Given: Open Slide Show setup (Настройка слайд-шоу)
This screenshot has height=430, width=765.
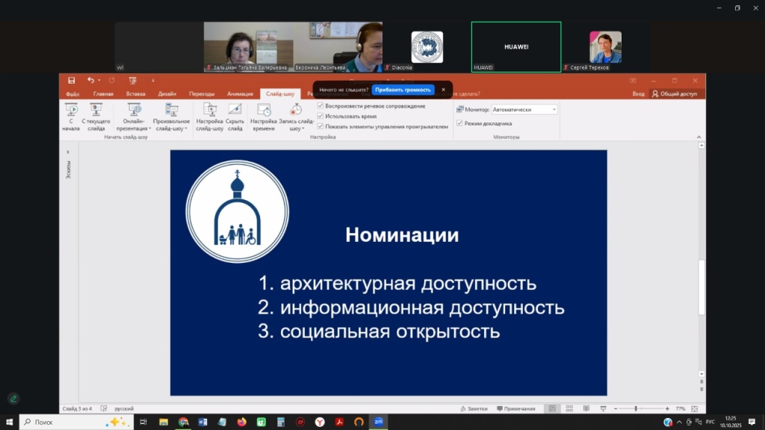Looking at the screenshot, I should click(210, 116).
